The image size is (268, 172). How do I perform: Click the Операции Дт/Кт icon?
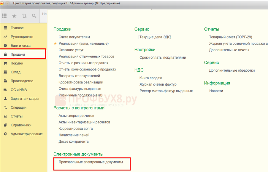coord(5,107)
